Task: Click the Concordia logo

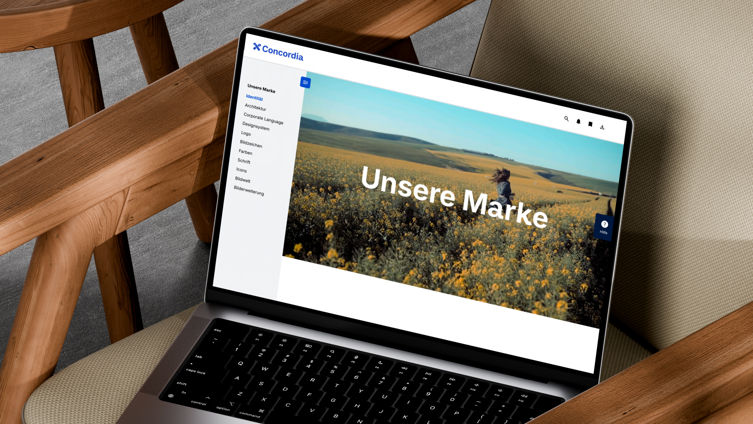Action: 278,51
